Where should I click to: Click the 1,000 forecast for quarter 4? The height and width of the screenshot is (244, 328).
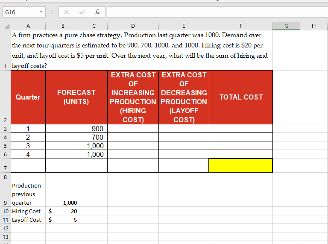[x=76, y=154]
